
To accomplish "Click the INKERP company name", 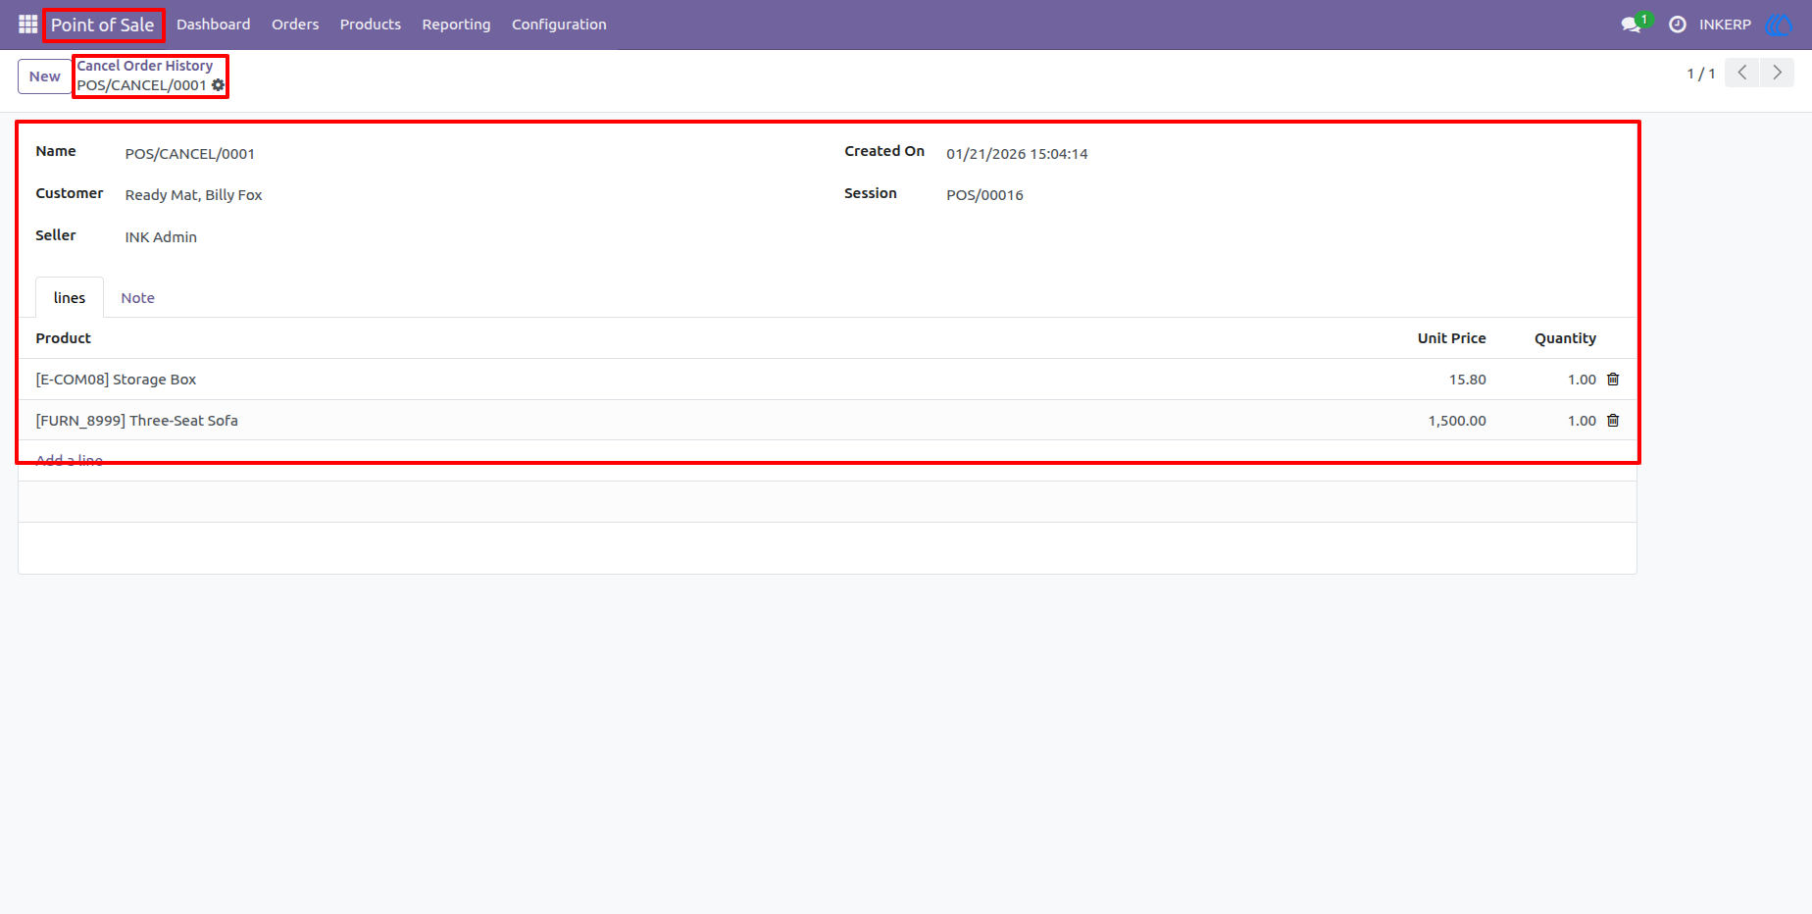I will [1725, 25].
